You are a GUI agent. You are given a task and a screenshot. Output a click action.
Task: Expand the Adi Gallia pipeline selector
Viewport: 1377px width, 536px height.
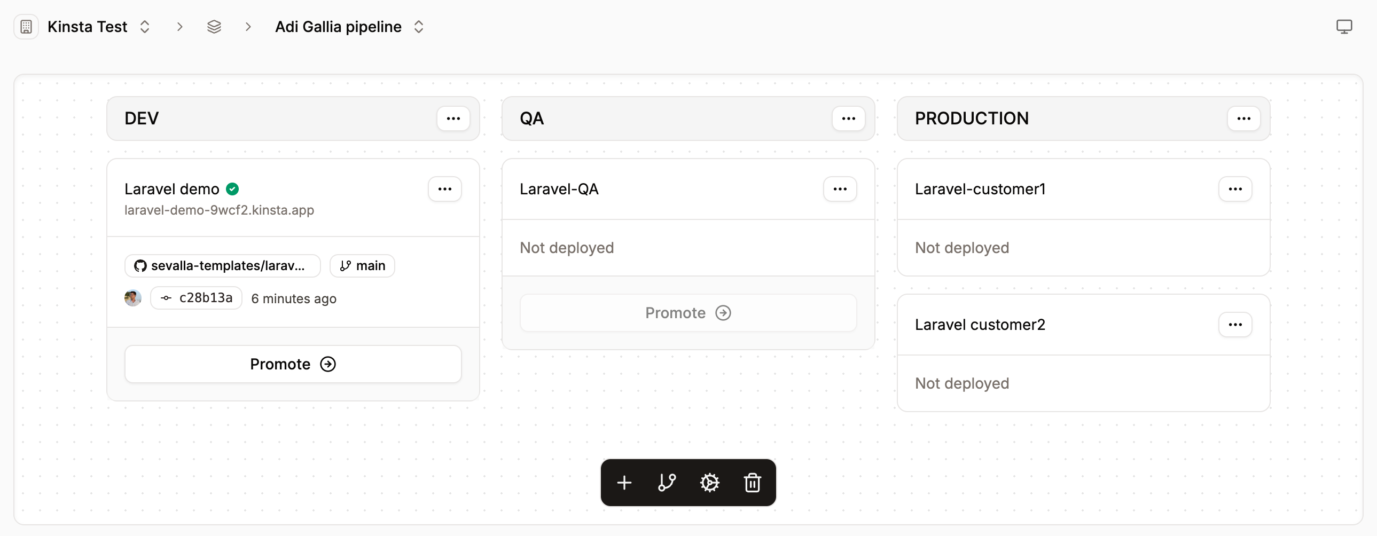coord(419,26)
